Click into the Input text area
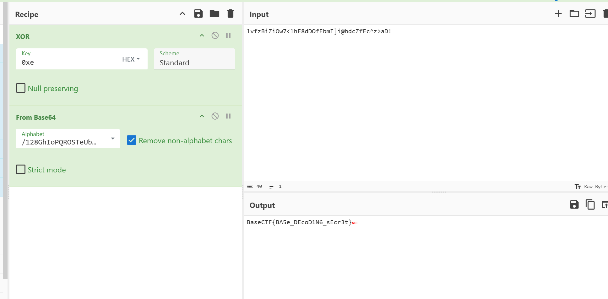Screen dimensions: 608x299 point(426,104)
